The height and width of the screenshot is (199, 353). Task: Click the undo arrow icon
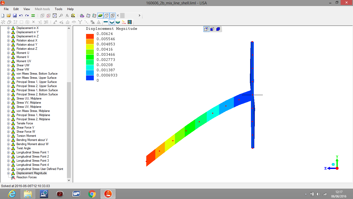(x=21, y=16)
